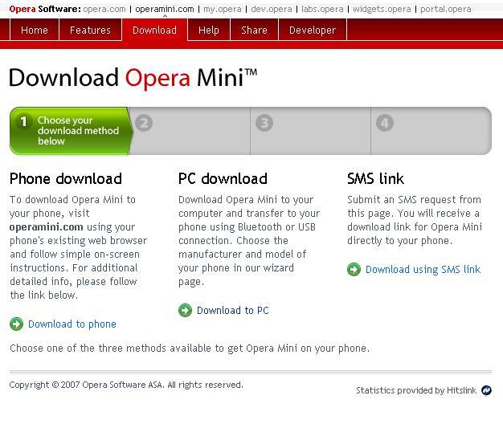Viewport: 503px width, 428px height.
Task: Click 'Statistics provided by Hitslink' text
Action: 416,390
